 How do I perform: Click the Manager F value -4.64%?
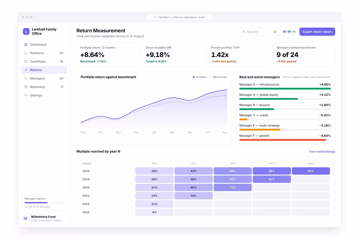[x=325, y=136]
